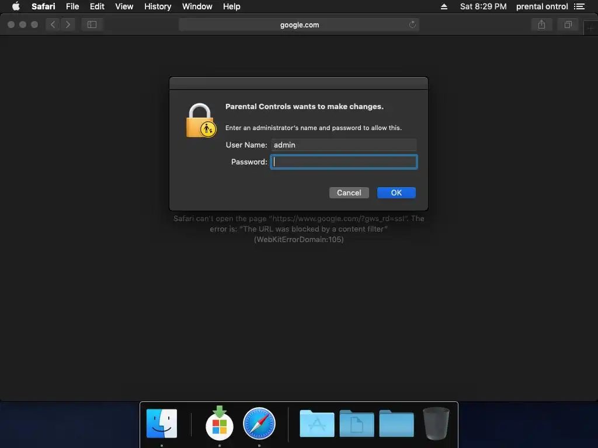Click the blocked URL error message text

298,229
